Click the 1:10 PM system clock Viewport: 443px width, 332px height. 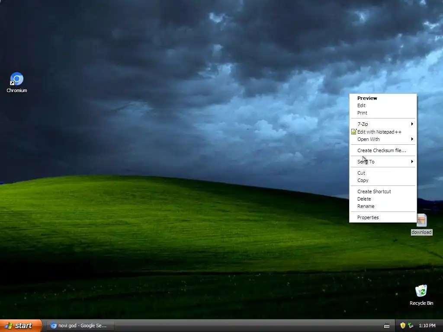tap(427, 326)
